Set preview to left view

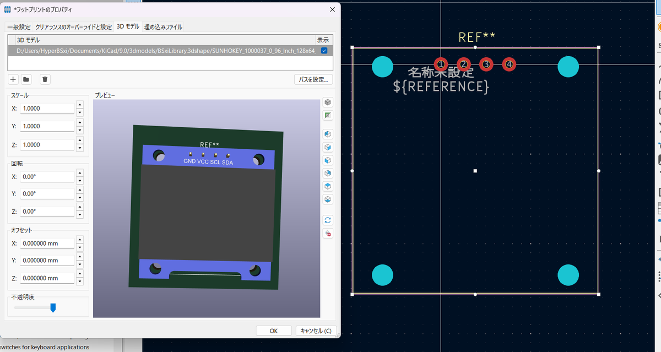(x=328, y=134)
